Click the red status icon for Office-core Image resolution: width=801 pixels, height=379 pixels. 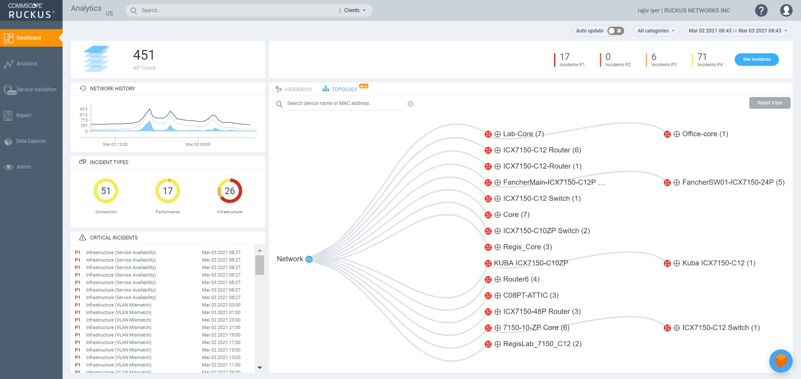(667, 134)
